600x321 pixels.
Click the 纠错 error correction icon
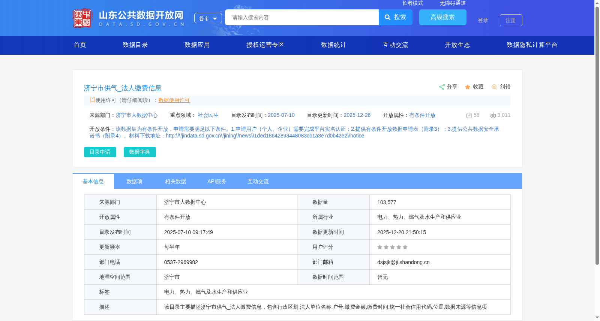point(494,87)
